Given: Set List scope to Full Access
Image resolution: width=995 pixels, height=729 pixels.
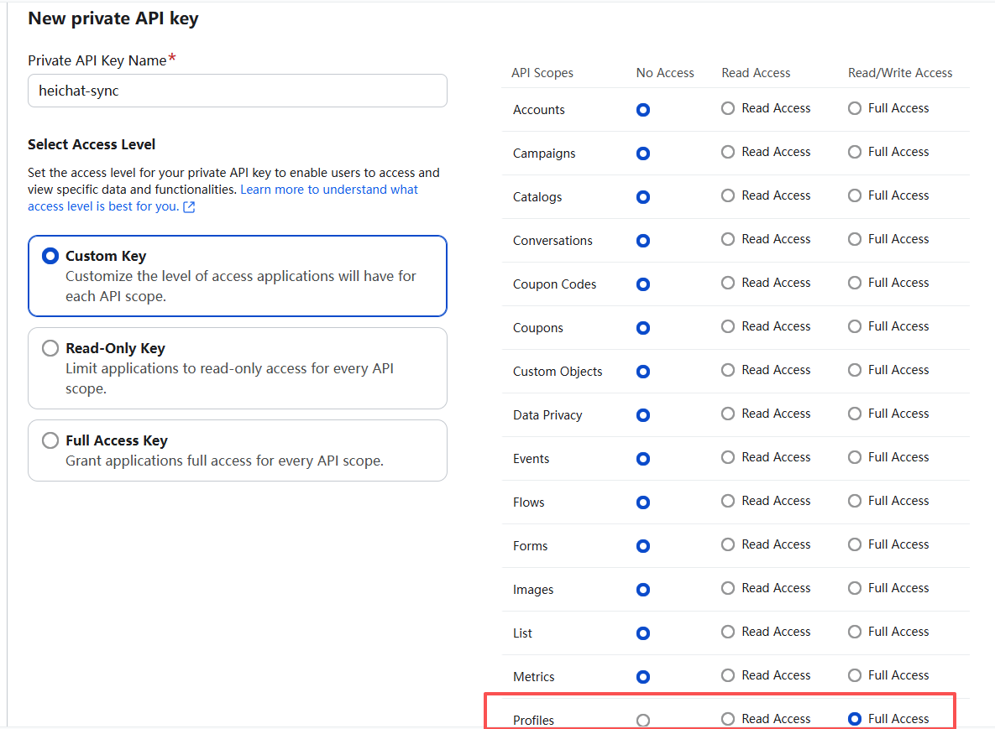Looking at the screenshot, I should pyautogui.click(x=855, y=632).
